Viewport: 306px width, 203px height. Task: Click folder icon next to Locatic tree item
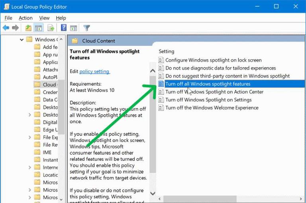click(37, 175)
